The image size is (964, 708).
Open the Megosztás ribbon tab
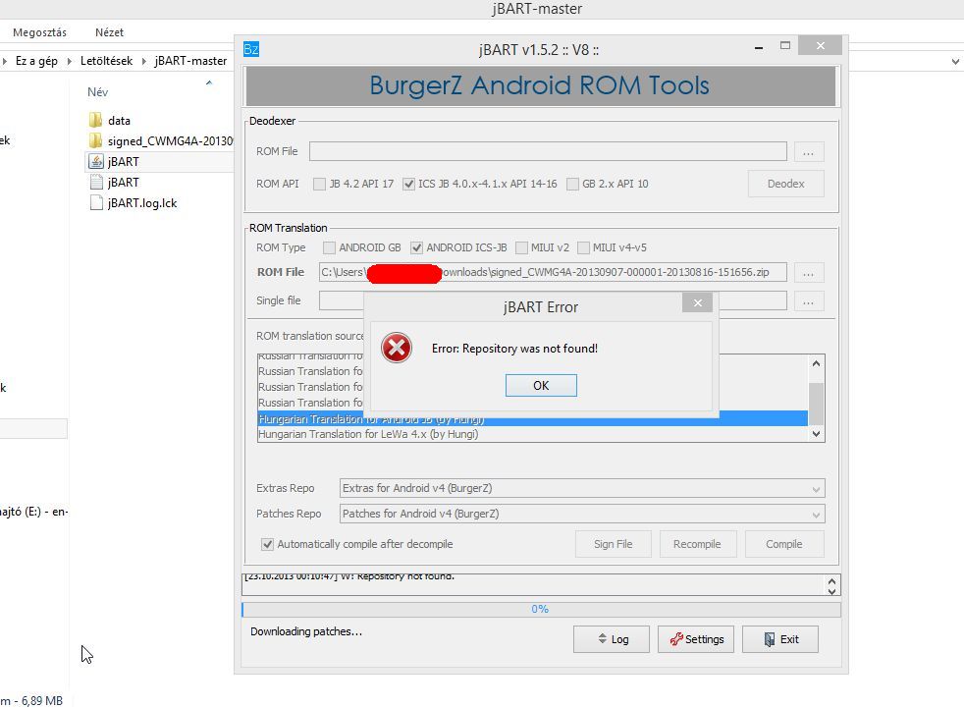39,32
